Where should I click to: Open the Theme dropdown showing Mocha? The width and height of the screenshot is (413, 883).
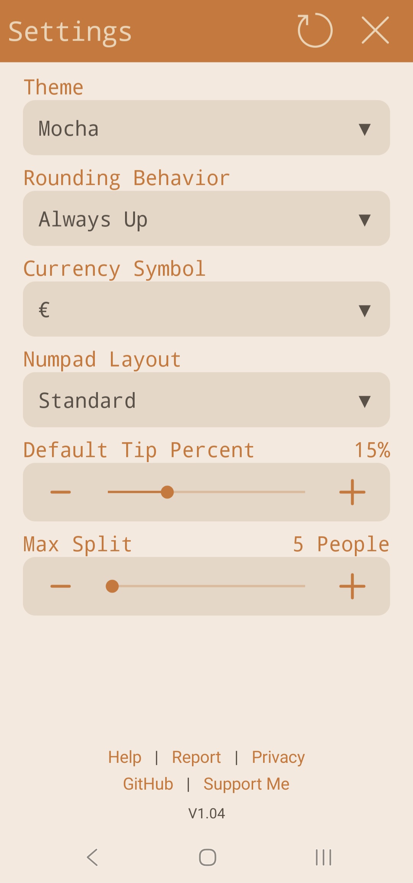(x=206, y=128)
